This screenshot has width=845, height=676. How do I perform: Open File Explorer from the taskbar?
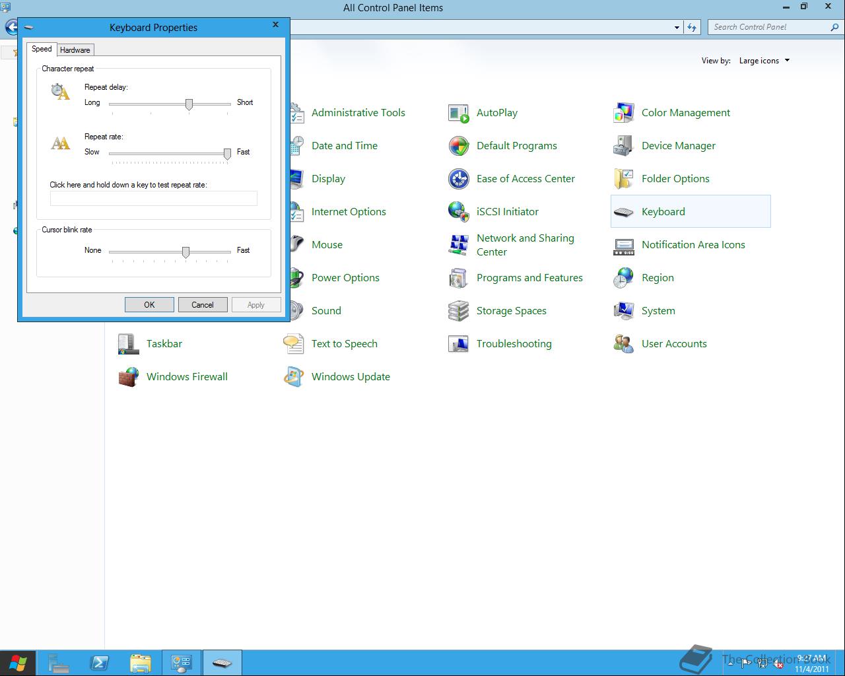tap(141, 663)
